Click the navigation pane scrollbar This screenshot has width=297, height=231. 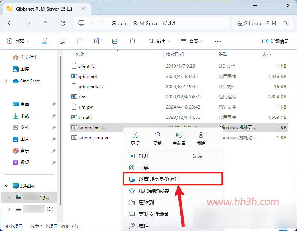(x=60, y=130)
